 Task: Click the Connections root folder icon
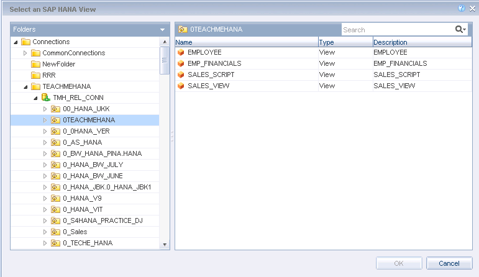(25, 42)
